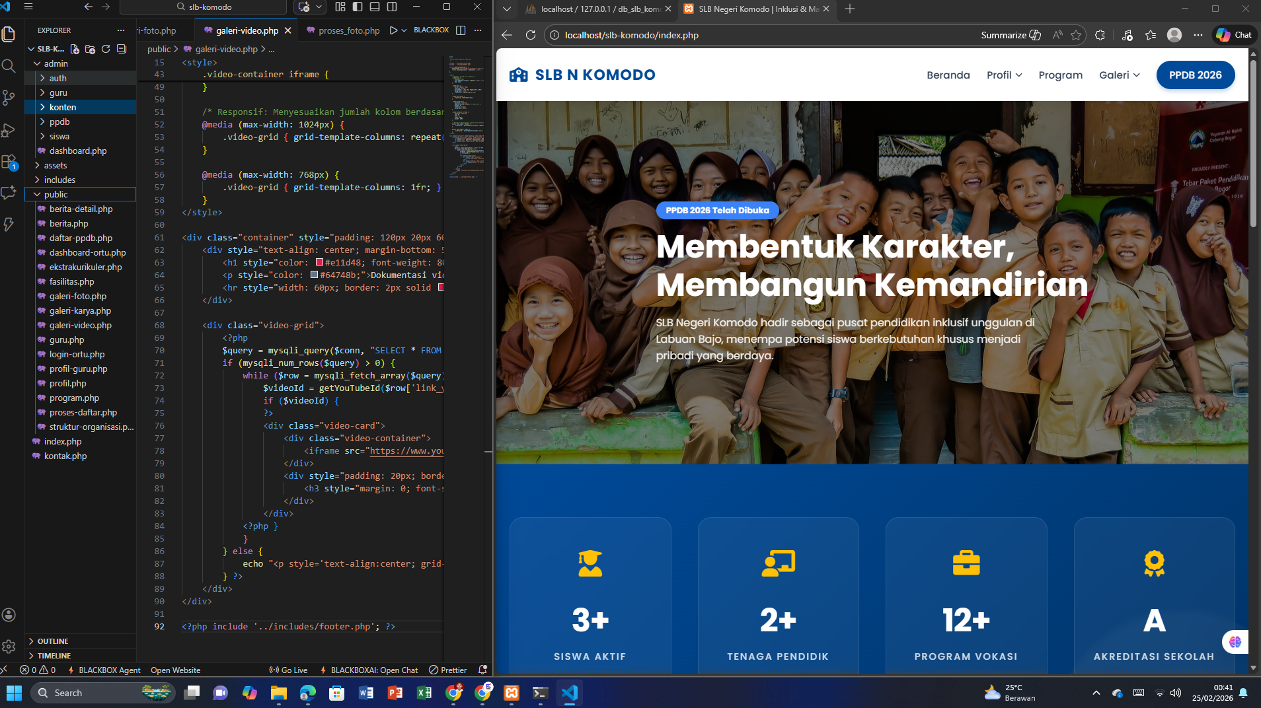Screen dimensions: 1261x708
Task: Run the PHP file with play icon
Action: [393, 30]
